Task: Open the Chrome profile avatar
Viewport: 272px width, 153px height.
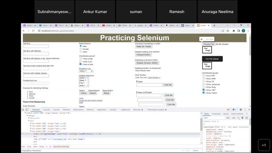Action: click(244, 31)
